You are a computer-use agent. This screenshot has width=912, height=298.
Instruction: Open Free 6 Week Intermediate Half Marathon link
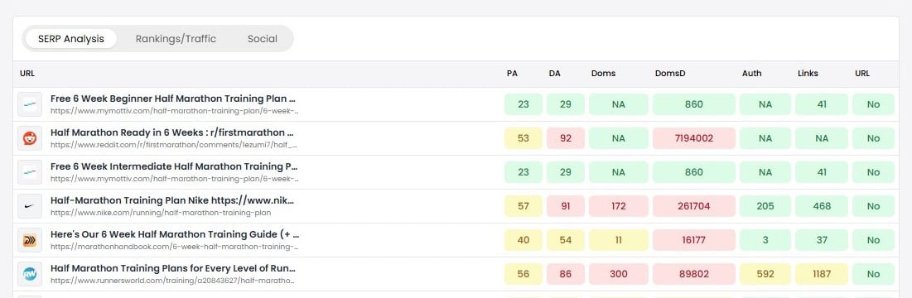pyautogui.click(x=175, y=166)
